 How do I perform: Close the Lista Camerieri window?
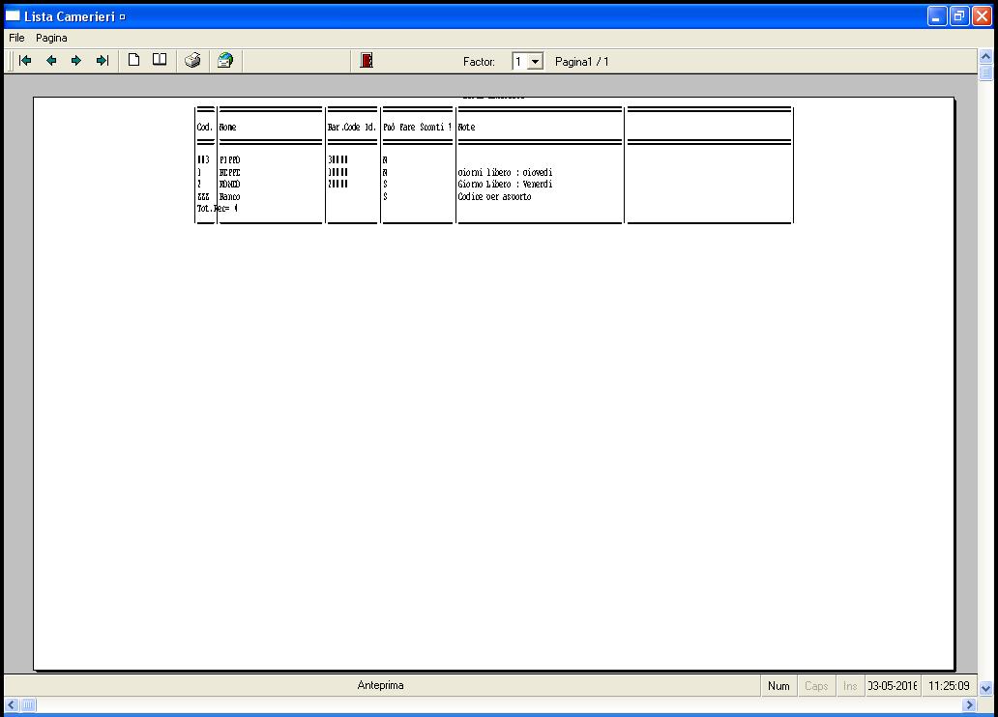pos(982,15)
